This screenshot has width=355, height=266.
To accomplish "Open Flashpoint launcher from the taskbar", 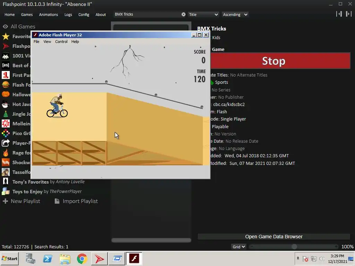I will (x=99, y=258).
